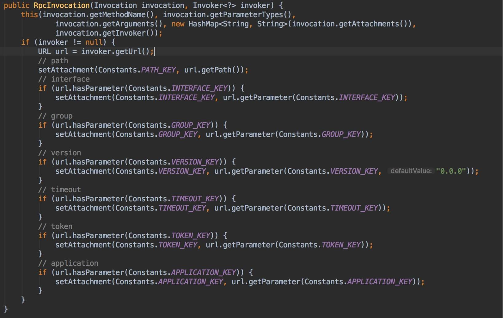Viewport: 503px width, 318px height.
Task: Click the HashMap class name
Action: click(203, 24)
